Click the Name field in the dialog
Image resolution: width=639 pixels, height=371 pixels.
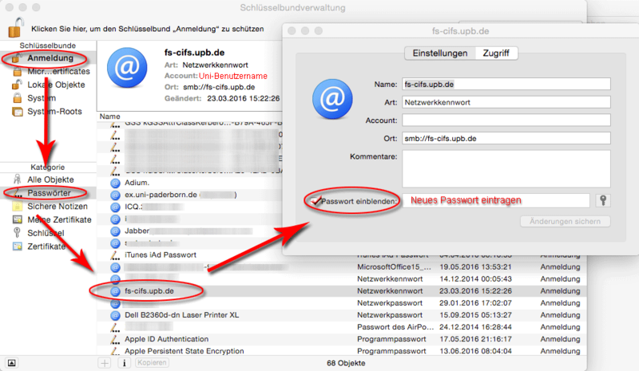click(x=506, y=85)
